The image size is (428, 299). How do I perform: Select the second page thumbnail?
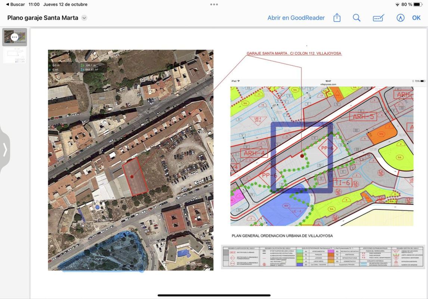point(15,55)
